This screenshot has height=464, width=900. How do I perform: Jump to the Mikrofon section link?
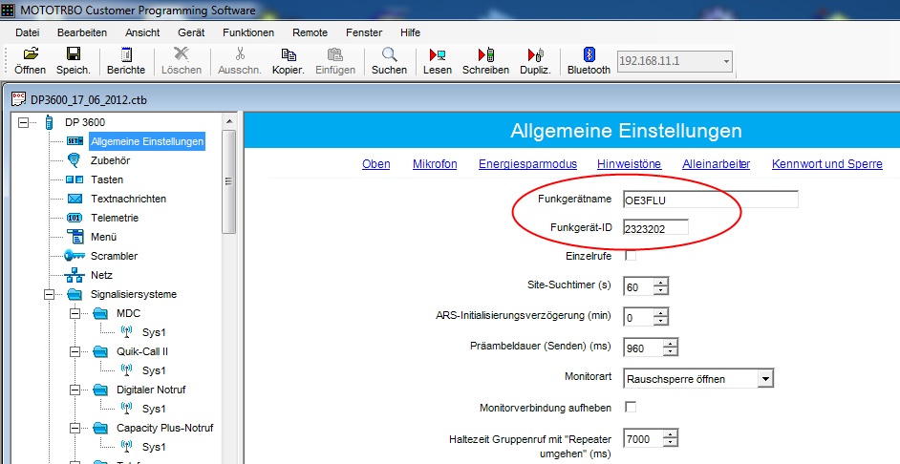point(435,164)
